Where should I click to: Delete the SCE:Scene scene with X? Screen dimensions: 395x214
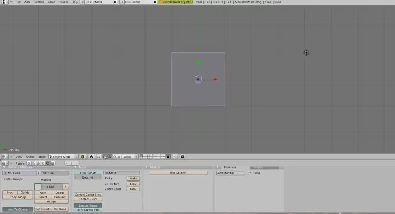tap(155, 2)
